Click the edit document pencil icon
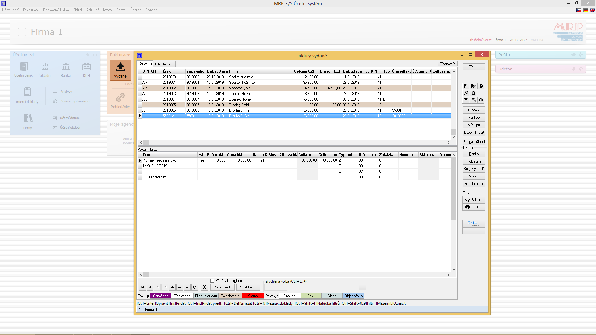This screenshot has width=596, height=335. click(x=473, y=86)
